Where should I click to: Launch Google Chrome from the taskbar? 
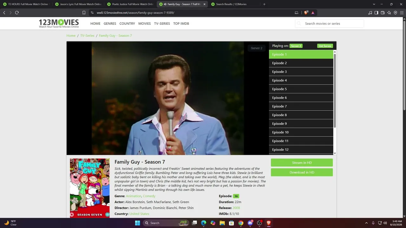241,223
